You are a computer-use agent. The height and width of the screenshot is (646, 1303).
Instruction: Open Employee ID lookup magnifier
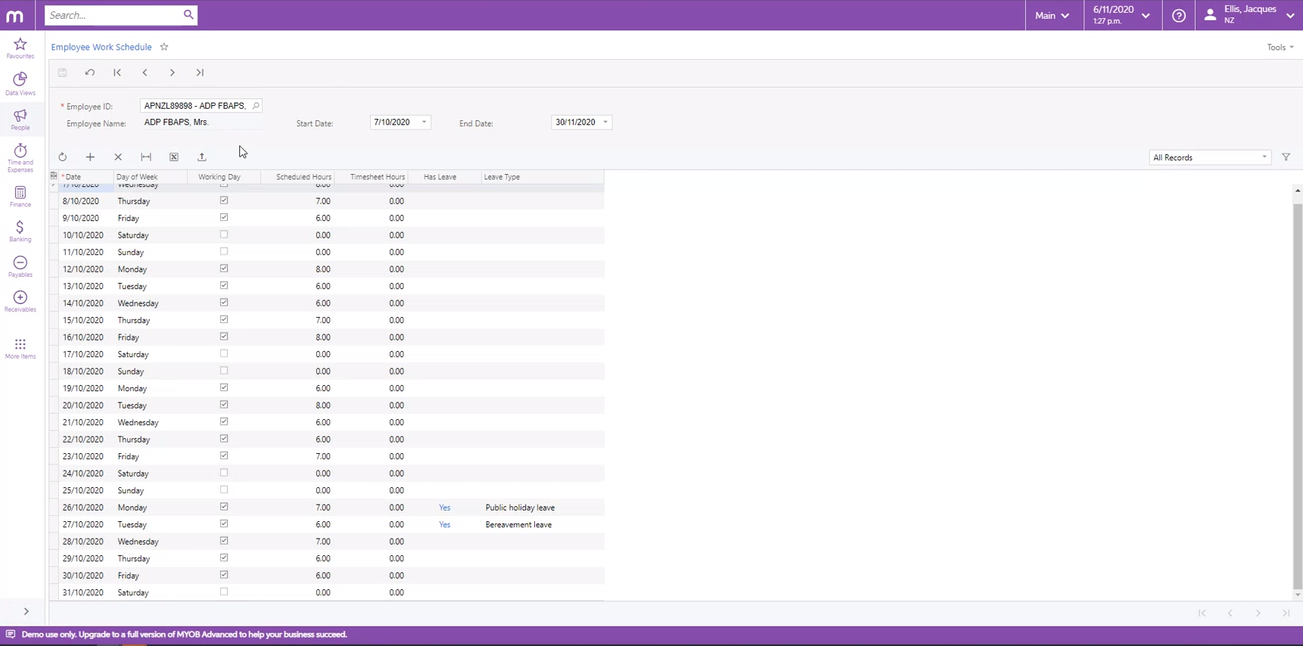click(x=256, y=106)
